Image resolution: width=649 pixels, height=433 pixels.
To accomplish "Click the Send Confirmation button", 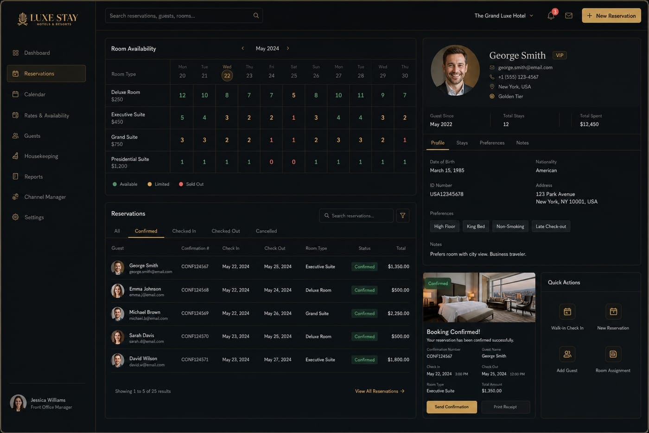I will pos(452,407).
